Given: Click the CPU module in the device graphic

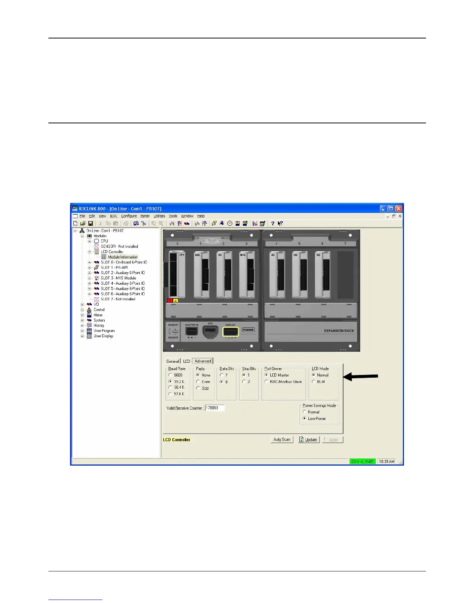Looking at the screenshot, I should click(x=177, y=274).
